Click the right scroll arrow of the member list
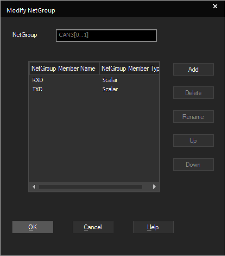225x256 pixels. (x=154, y=187)
